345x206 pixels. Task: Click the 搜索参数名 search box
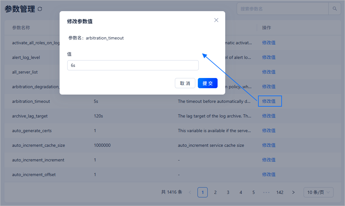(282, 9)
